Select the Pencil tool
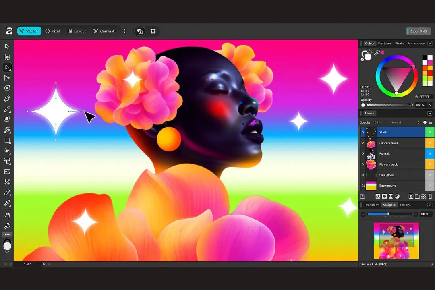This screenshot has width=435, height=290. [7, 109]
